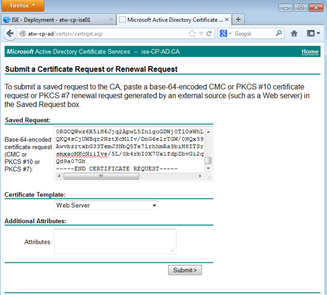Click the Attributes box resize grip
327x295 pixels.
[172, 250]
